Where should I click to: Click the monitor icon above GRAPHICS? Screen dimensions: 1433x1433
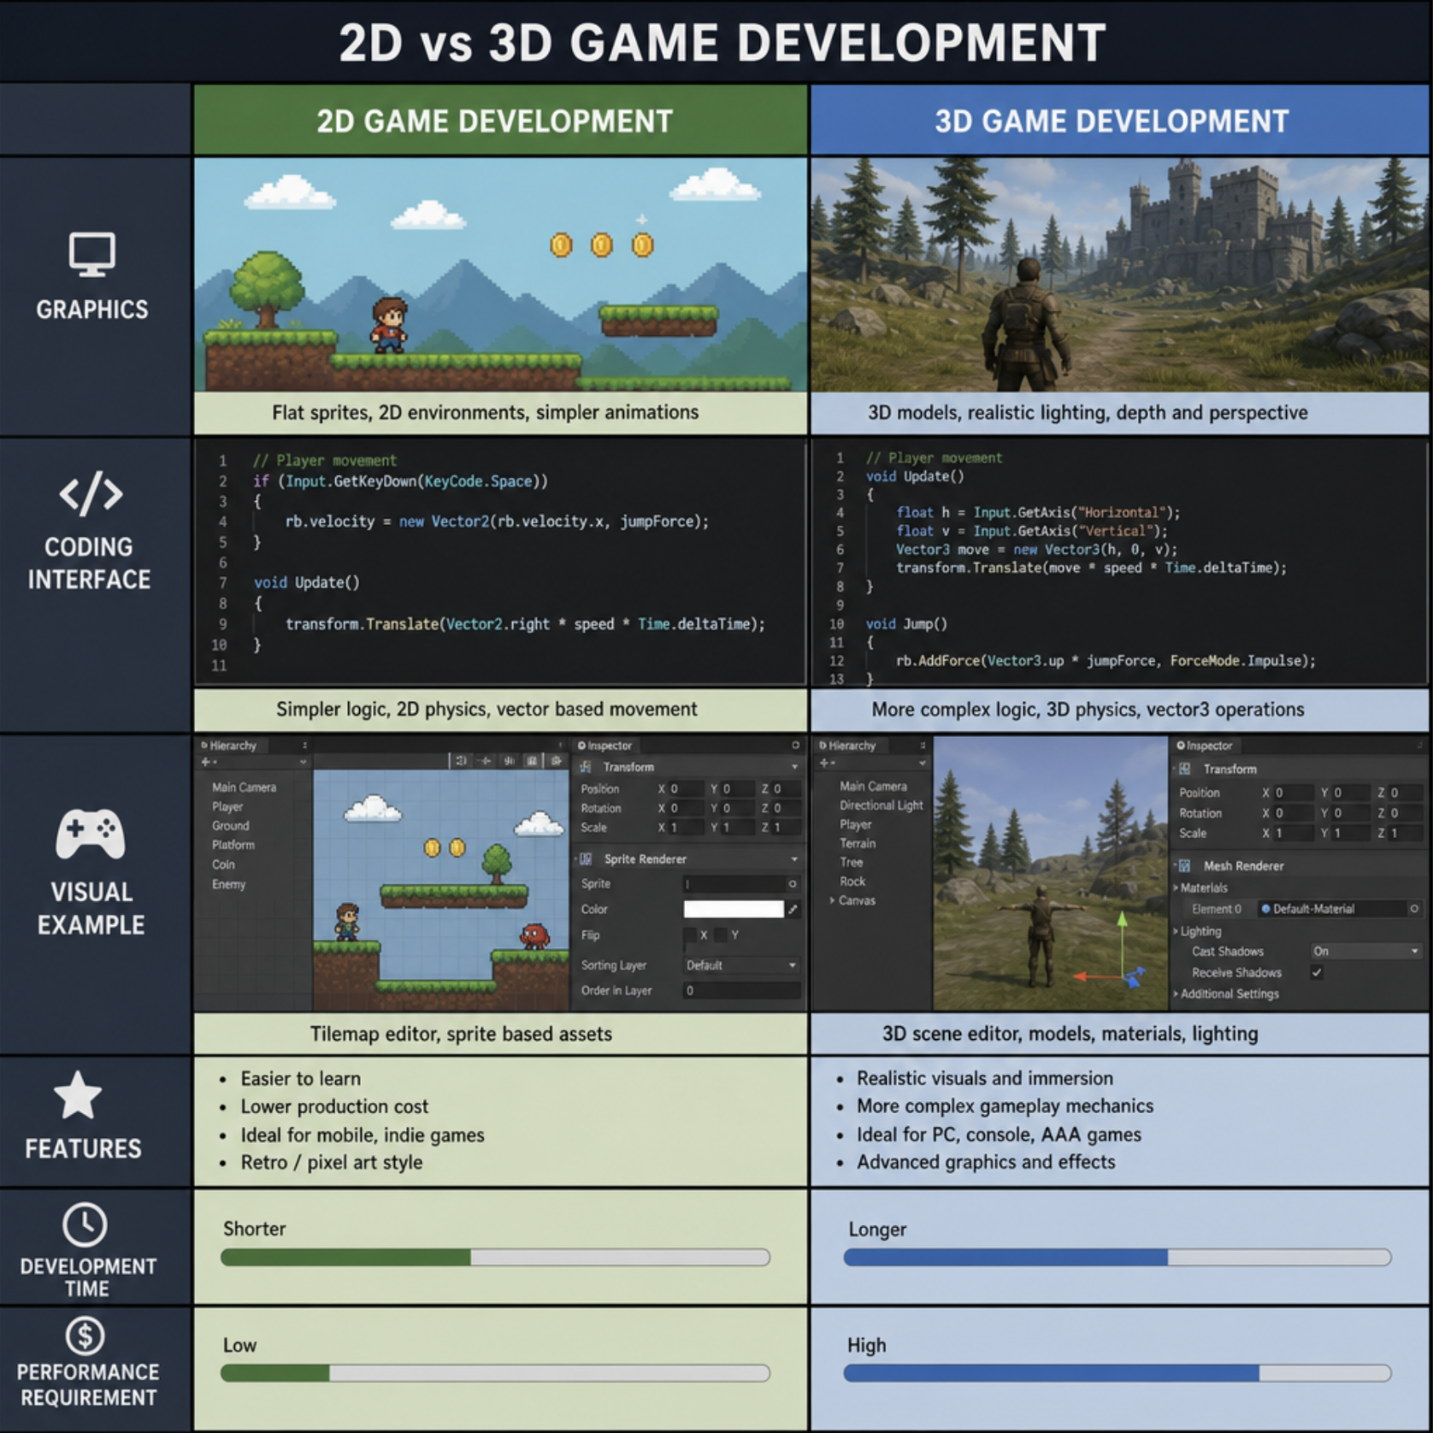(91, 255)
